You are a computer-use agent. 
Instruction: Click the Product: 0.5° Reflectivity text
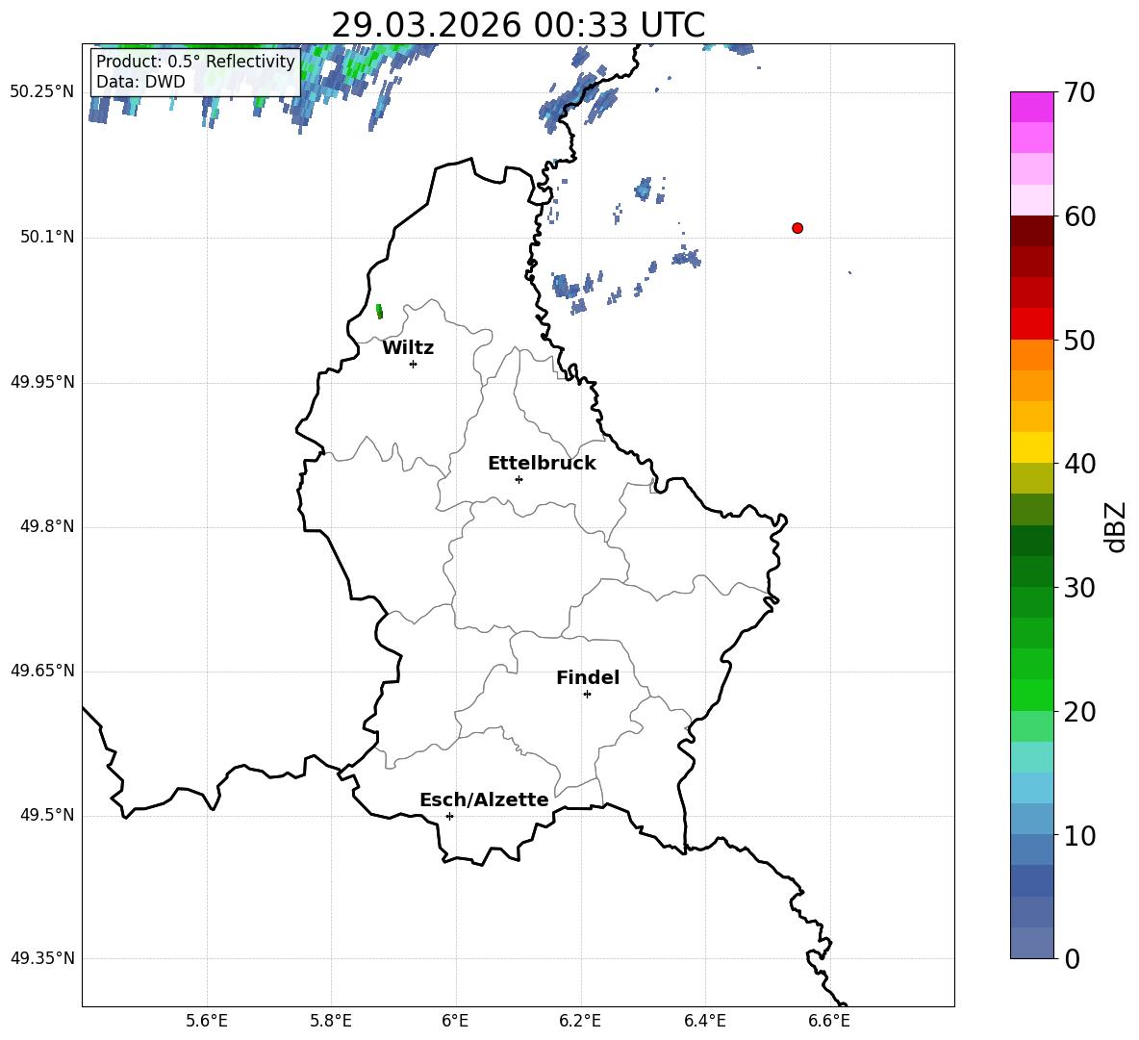195,62
